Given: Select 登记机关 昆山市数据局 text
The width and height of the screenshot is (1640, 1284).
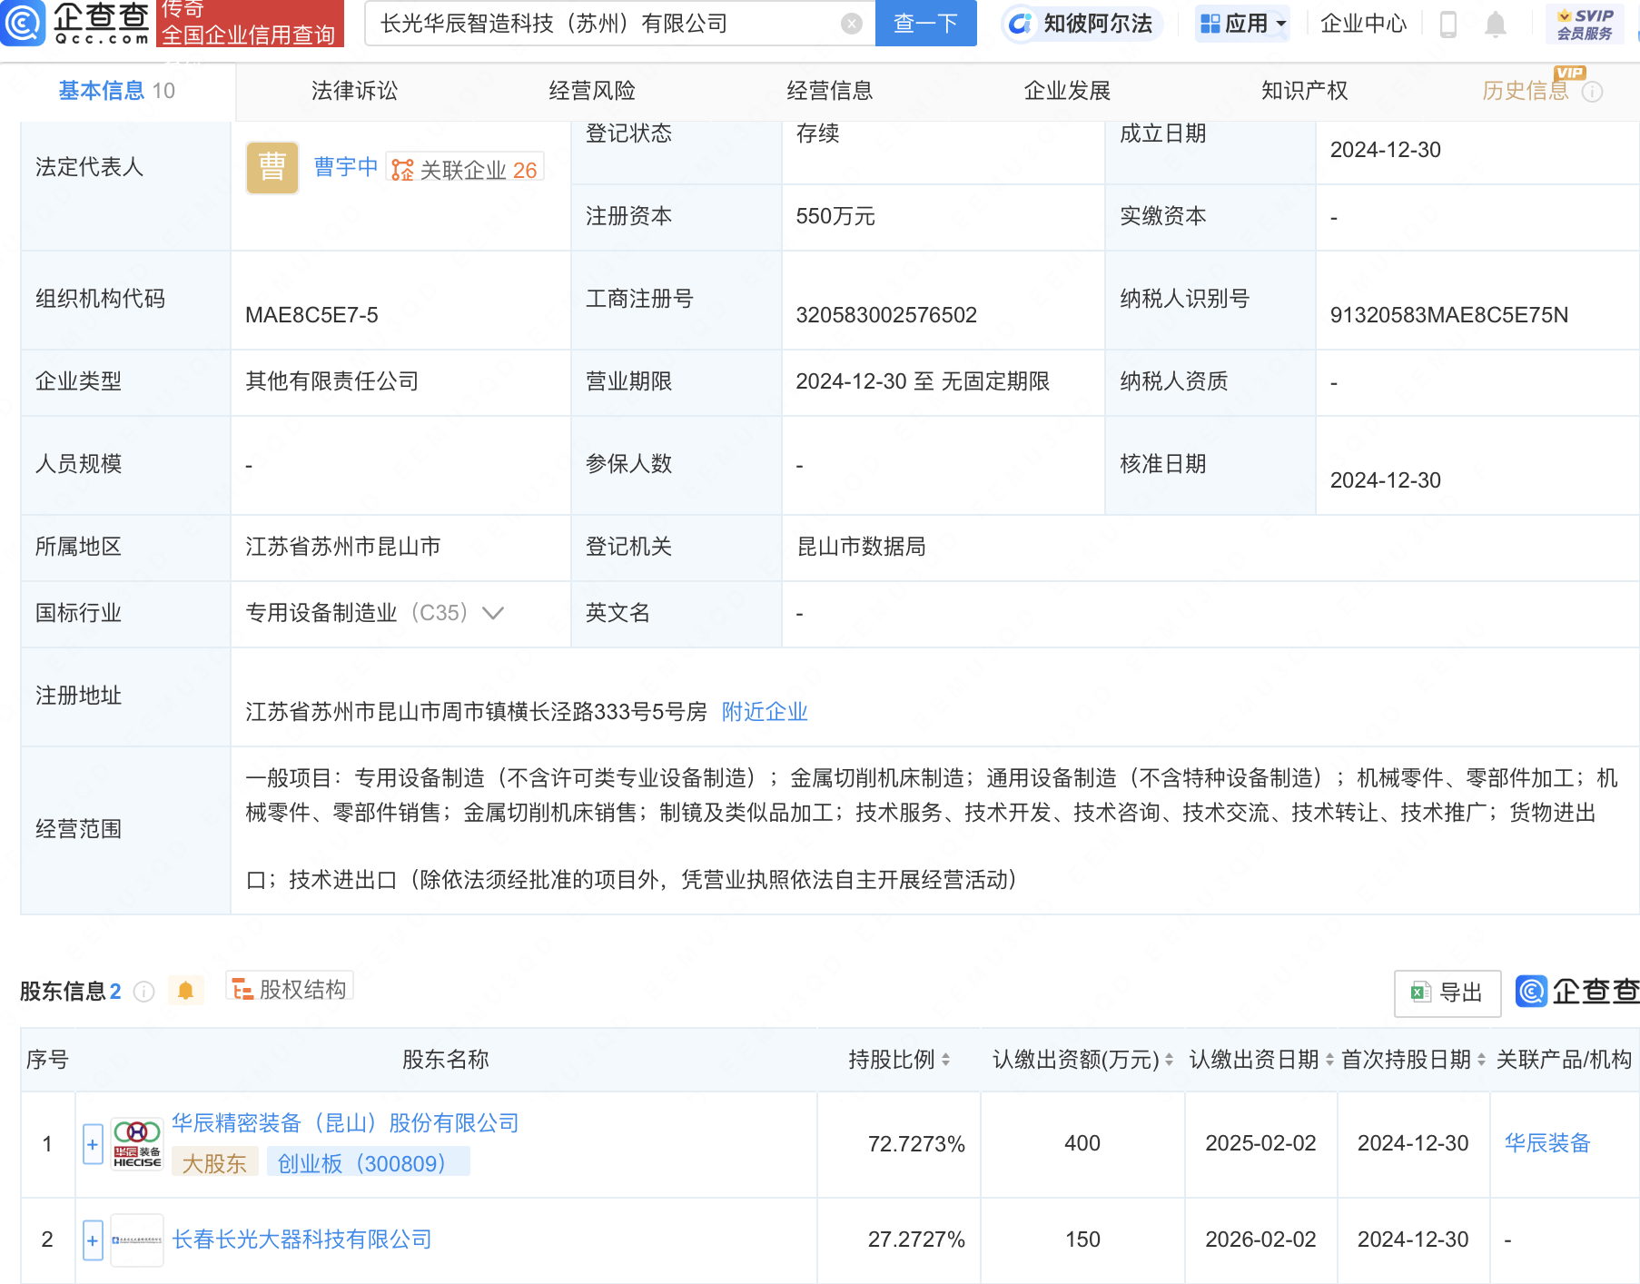Looking at the screenshot, I should click(861, 547).
